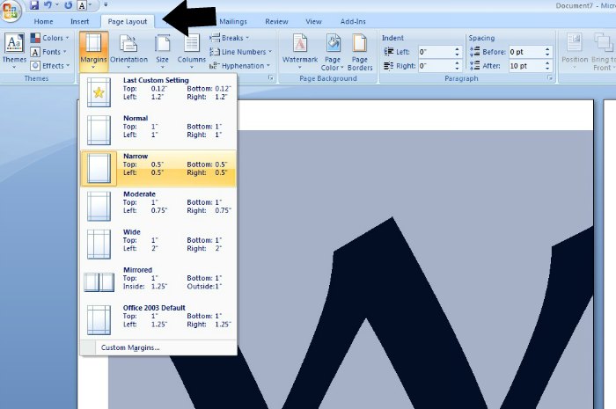
Task: Switch to the Home tab
Action: tap(44, 22)
